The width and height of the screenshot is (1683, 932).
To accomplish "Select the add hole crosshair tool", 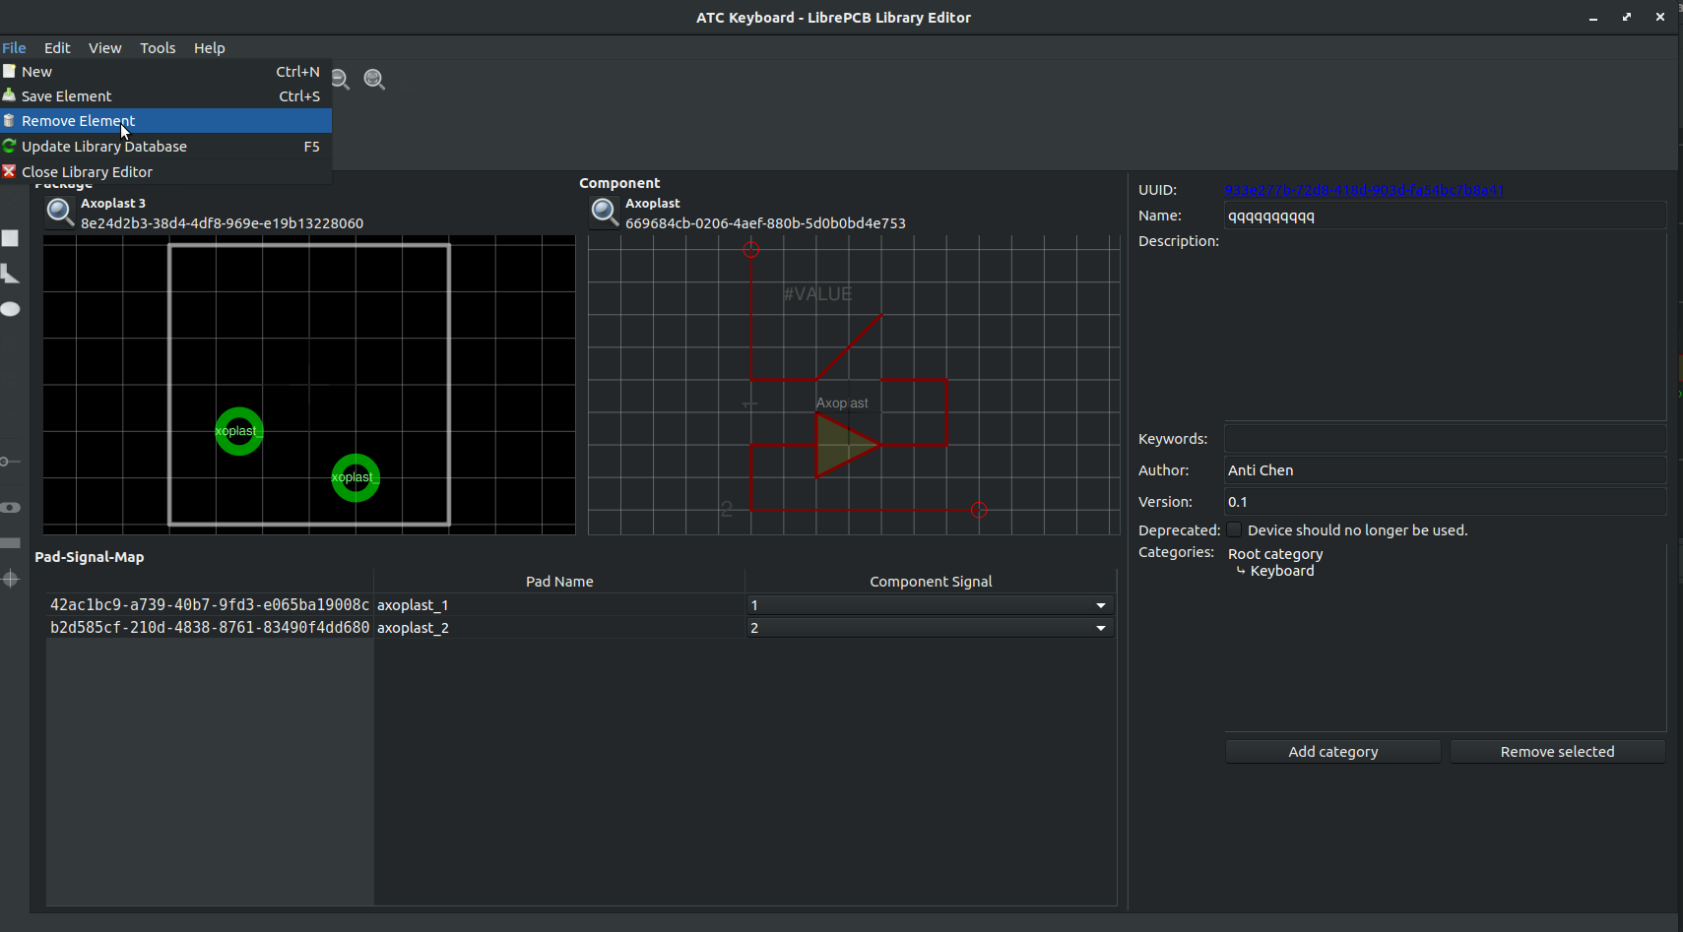I will coord(11,579).
